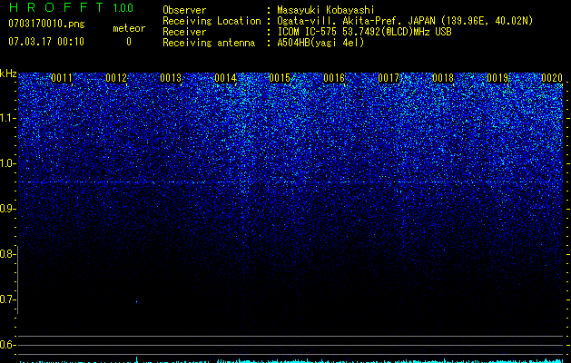Click the date stamp 07.03.17 00:10
571x363 pixels.
(46, 42)
